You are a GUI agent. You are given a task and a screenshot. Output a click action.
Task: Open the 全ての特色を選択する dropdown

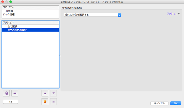93,15
